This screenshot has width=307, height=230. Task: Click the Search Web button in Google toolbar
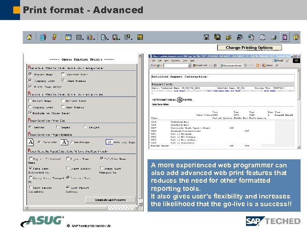coord(200,66)
